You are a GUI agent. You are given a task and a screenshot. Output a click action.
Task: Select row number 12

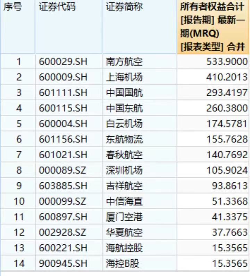[x=19, y=232]
